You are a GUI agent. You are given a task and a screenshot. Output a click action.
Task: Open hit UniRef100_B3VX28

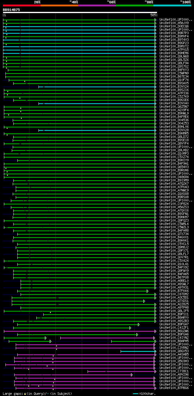174,130
